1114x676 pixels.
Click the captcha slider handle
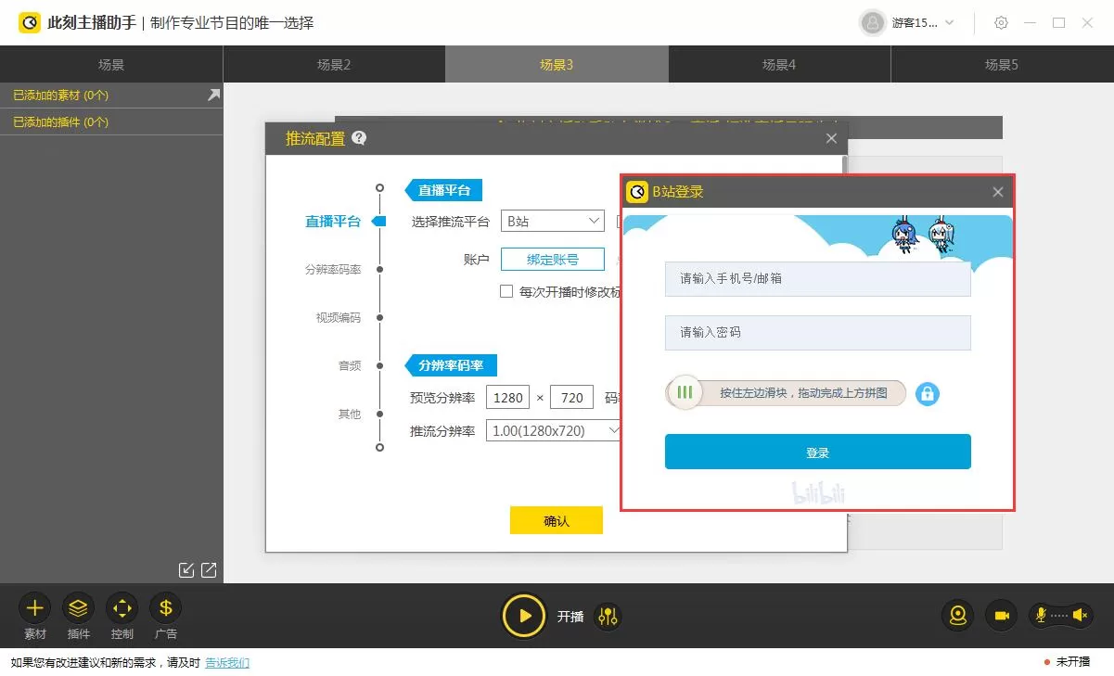click(x=685, y=392)
